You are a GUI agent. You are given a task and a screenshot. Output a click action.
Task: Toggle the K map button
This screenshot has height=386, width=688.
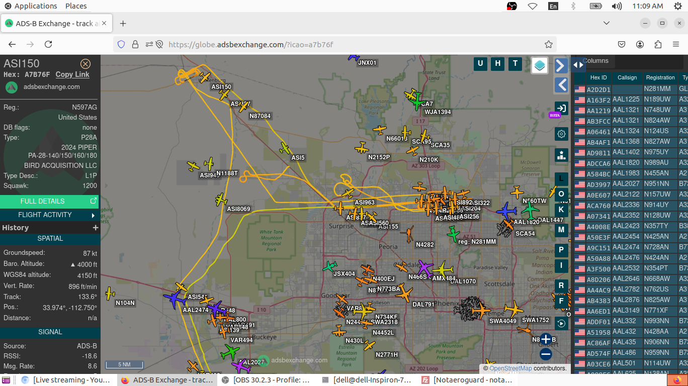pos(561,210)
